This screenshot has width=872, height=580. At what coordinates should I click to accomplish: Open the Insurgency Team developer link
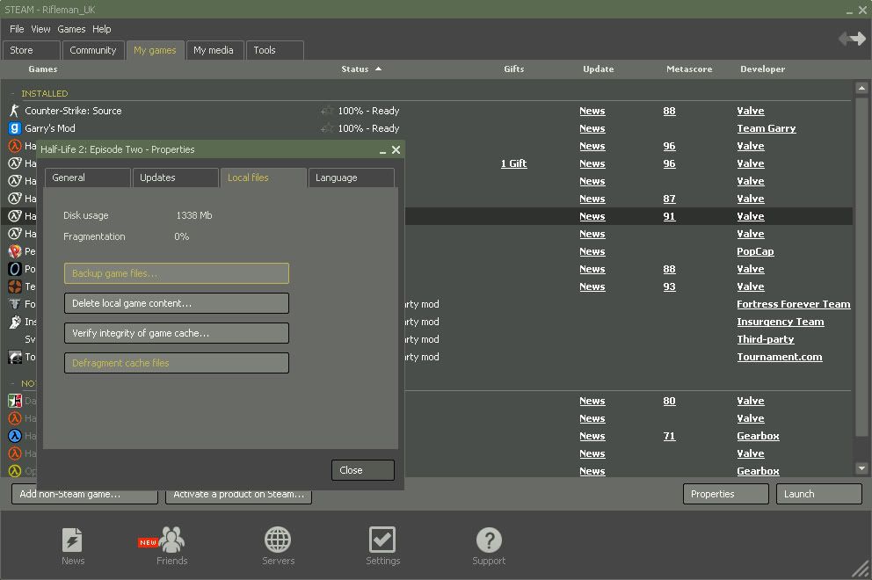(781, 322)
